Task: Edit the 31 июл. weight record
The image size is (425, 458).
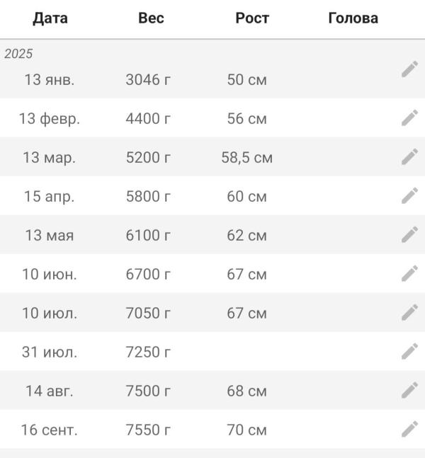Action: (409, 352)
